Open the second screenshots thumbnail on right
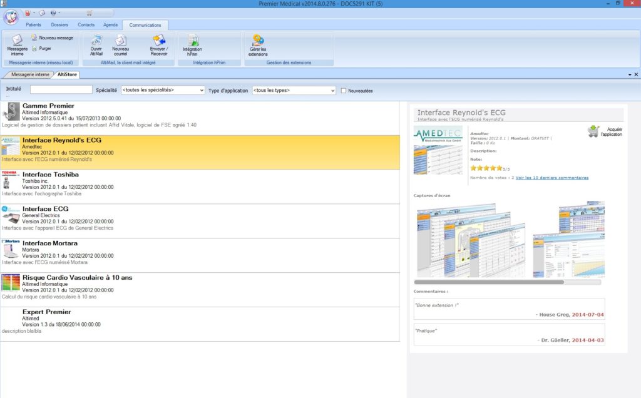This screenshot has height=398, width=641. click(x=569, y=240)
